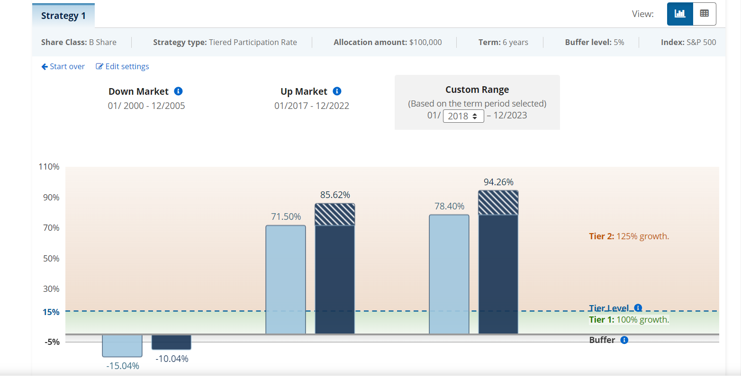Click the 71.50% light blue bar
Screen dimensions: 741x379
tap(286, 280)
